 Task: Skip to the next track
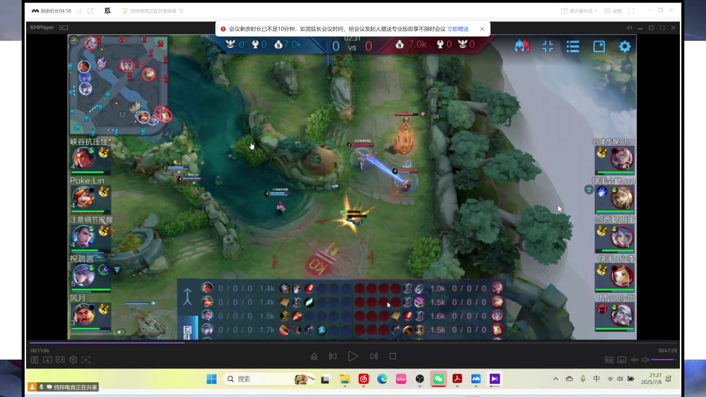click(374, 356)
